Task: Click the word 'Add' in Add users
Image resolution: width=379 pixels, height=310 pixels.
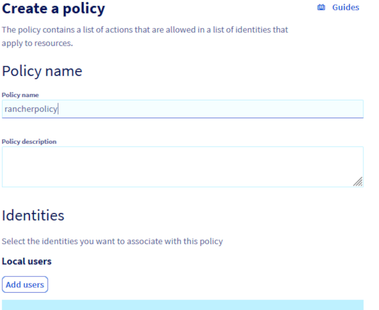Action: pos(14,285)
